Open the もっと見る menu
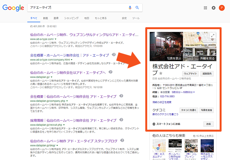 (x=101, y=18)
